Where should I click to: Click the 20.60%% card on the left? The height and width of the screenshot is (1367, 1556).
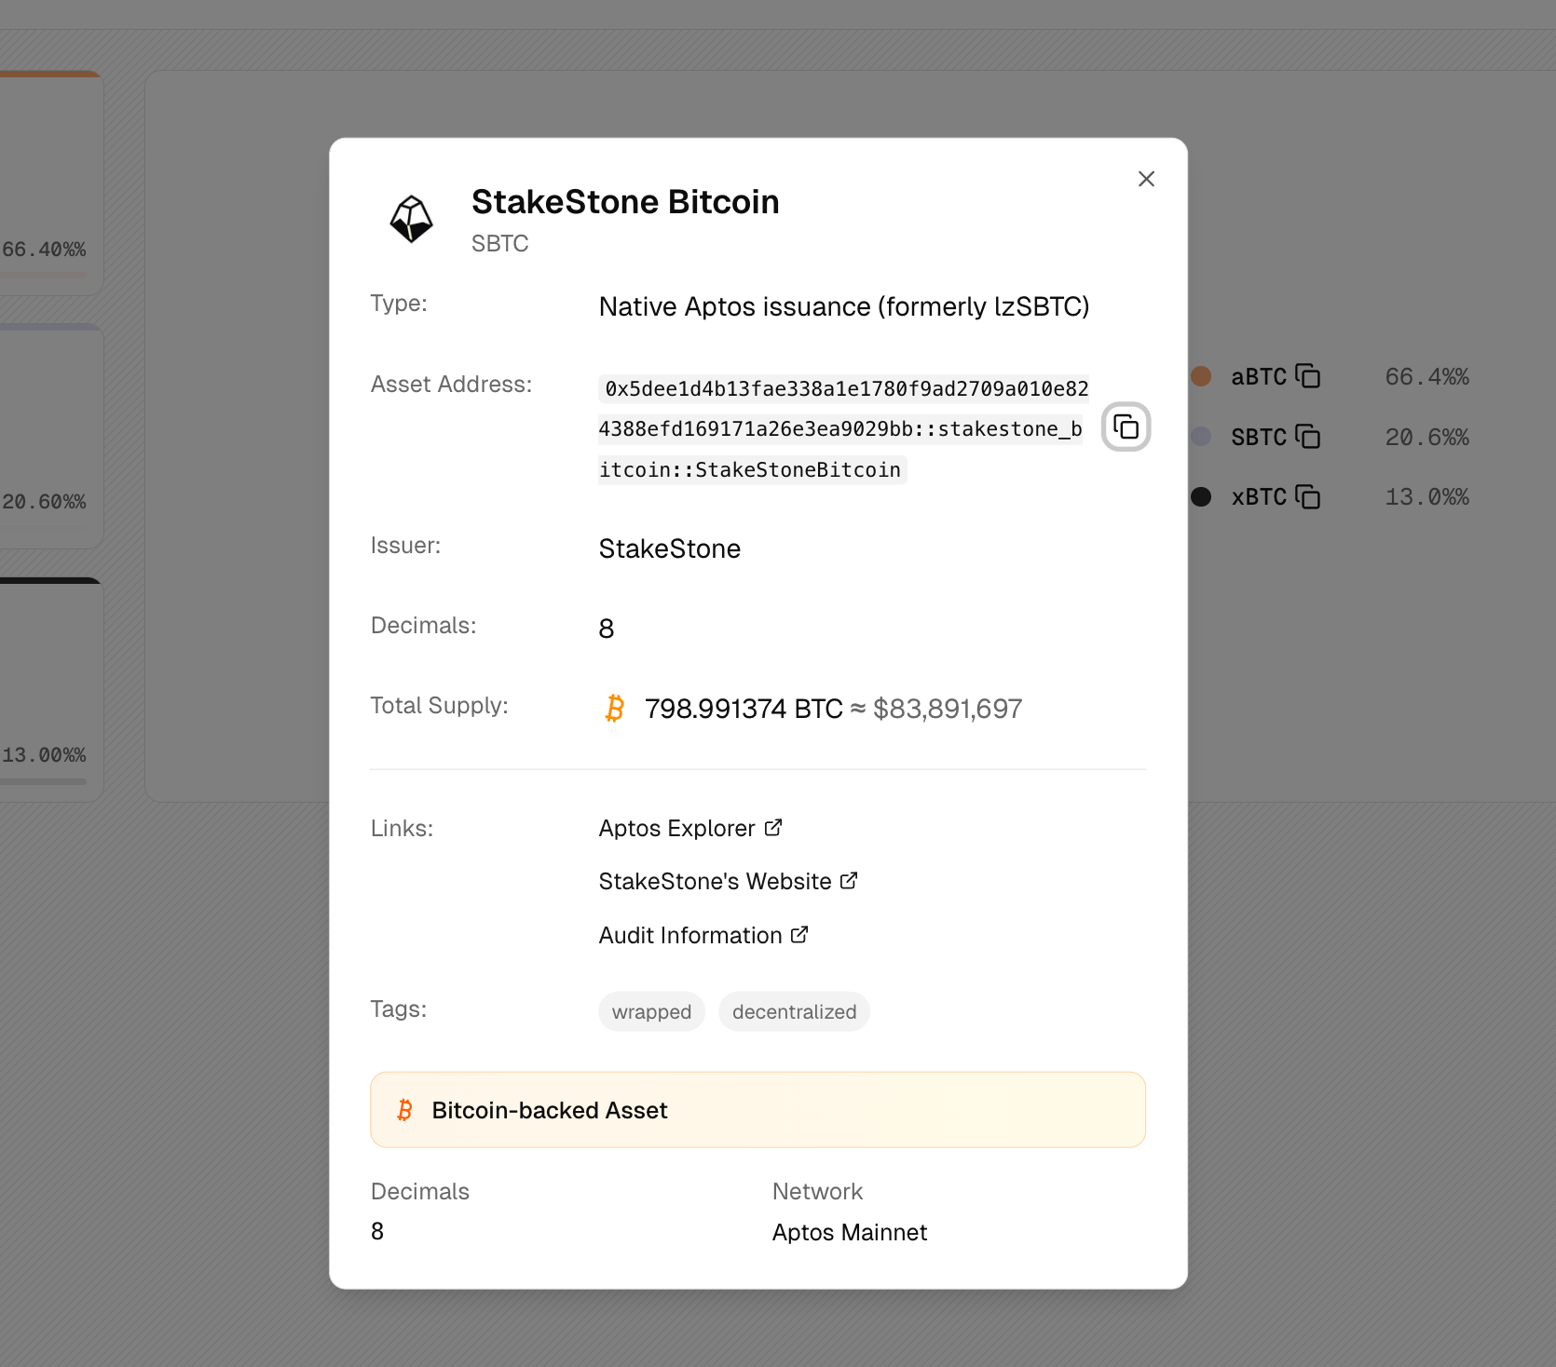click(51, 436)
